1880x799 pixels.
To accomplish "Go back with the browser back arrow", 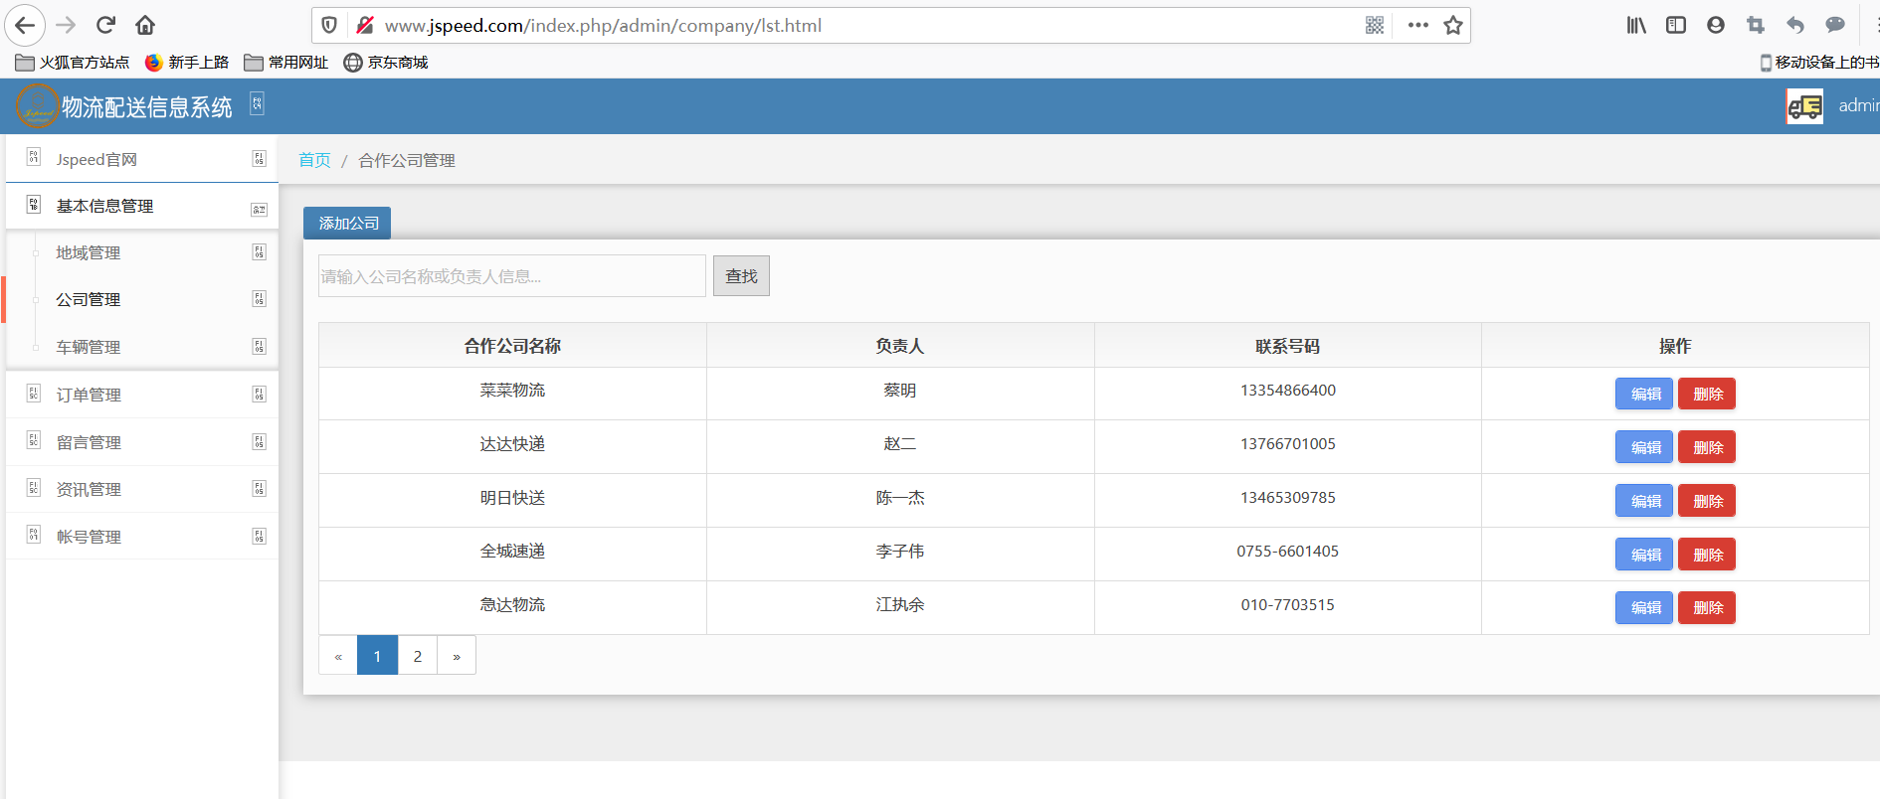I will coord(25,25).
